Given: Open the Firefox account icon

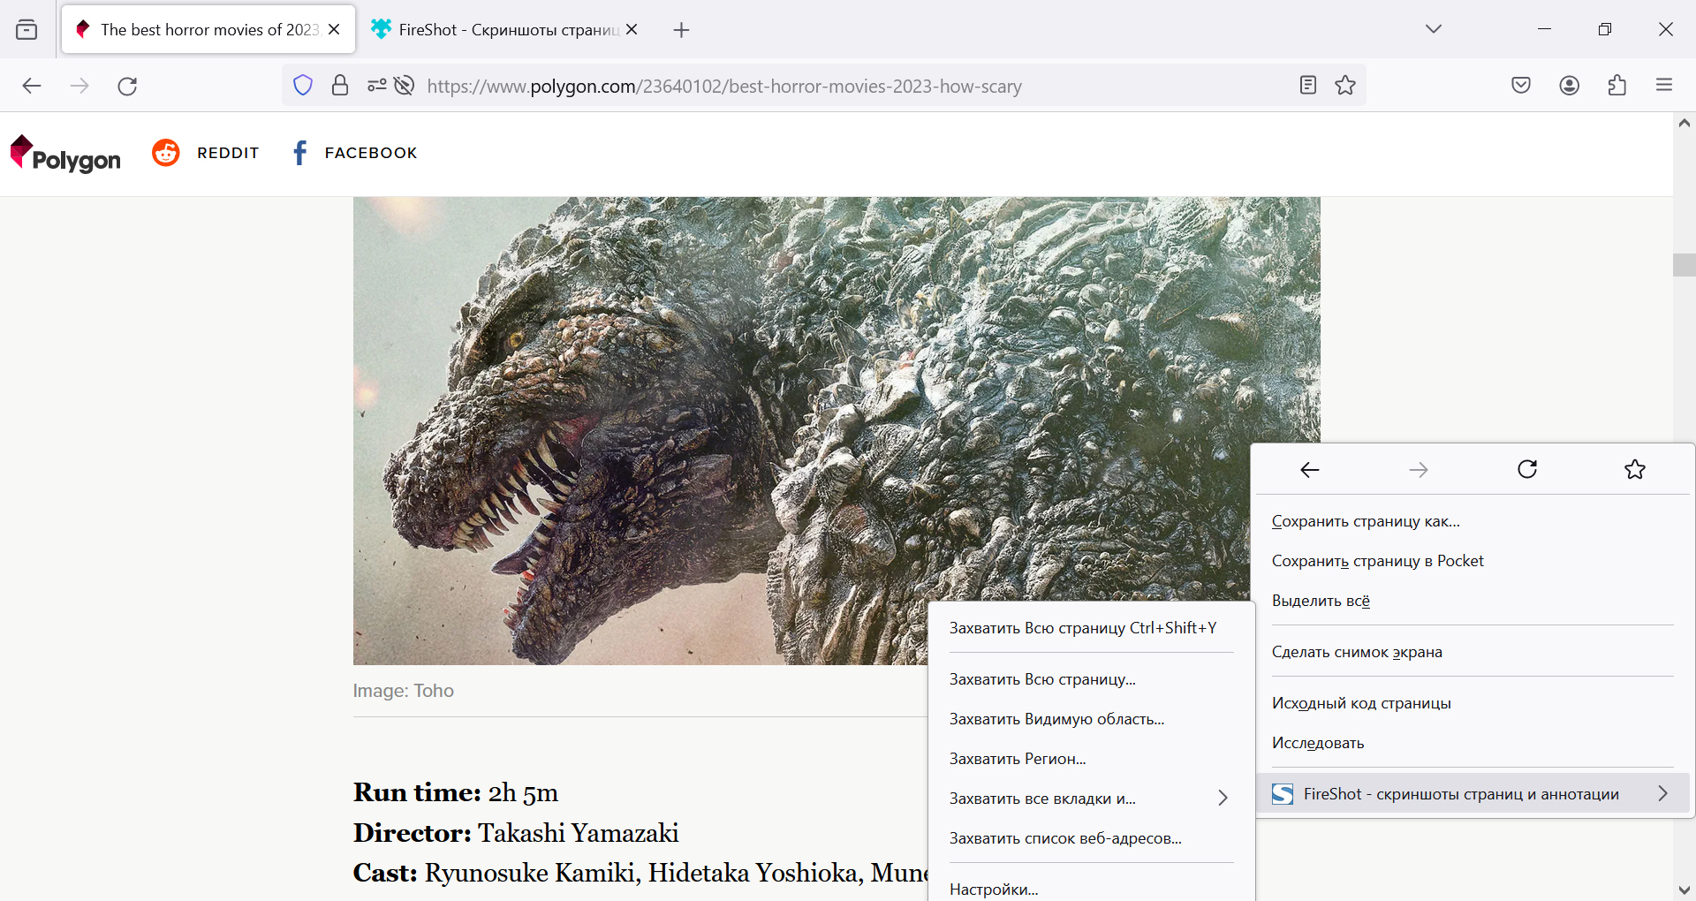Looking at the screenshot, I should (1570, 85).
